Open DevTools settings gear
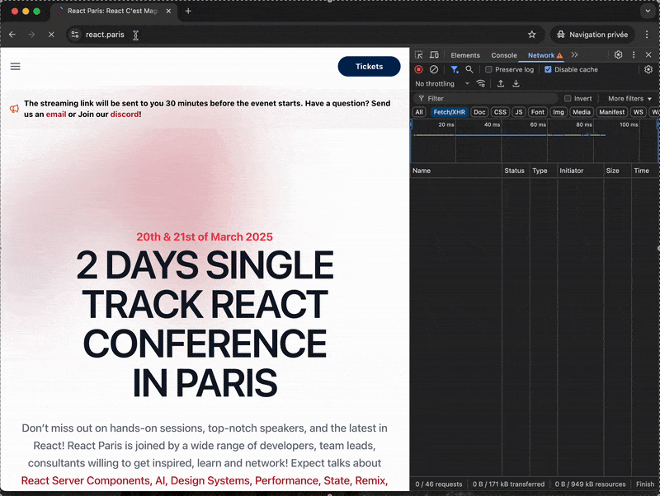 [x=618, y=54]
